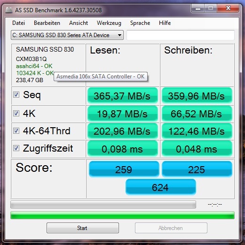
Task: Click the 4K read result 19,87 MB/s
Action: point(123,114)
